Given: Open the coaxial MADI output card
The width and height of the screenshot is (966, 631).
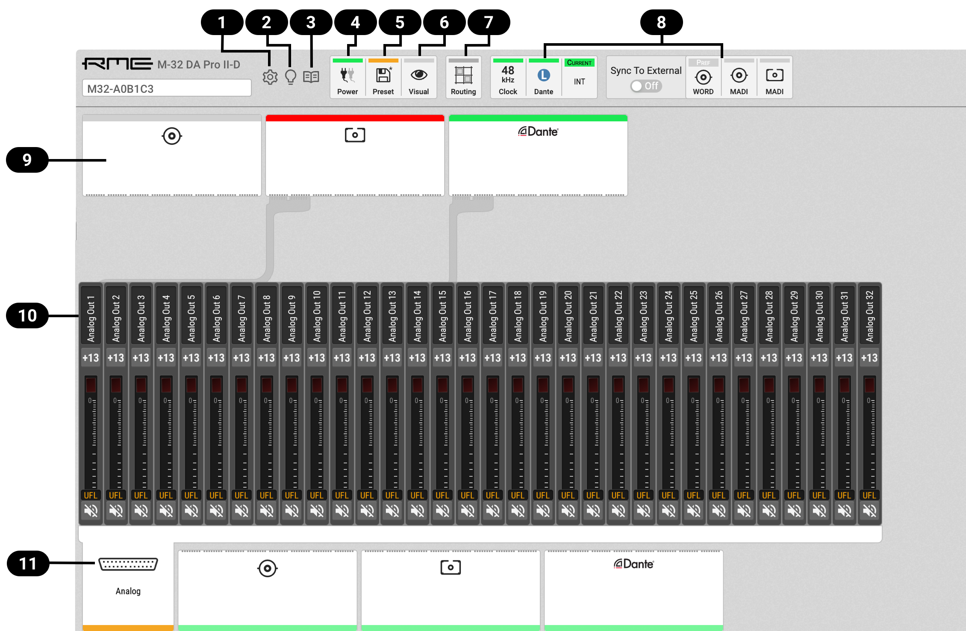Looking at the screenshot, I should (268, 590).
